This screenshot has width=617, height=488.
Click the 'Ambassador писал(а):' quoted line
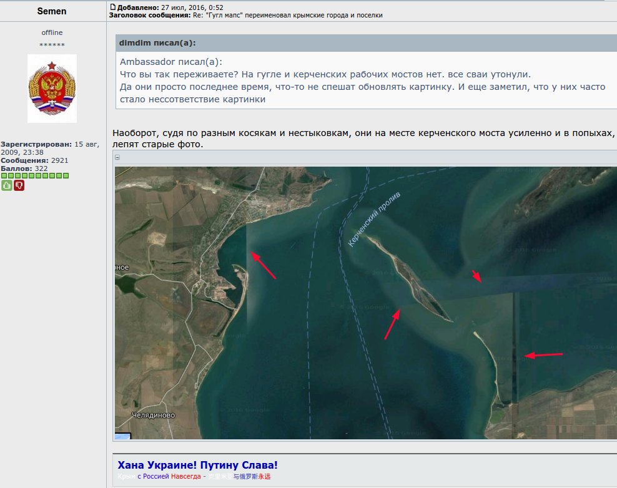170,62
